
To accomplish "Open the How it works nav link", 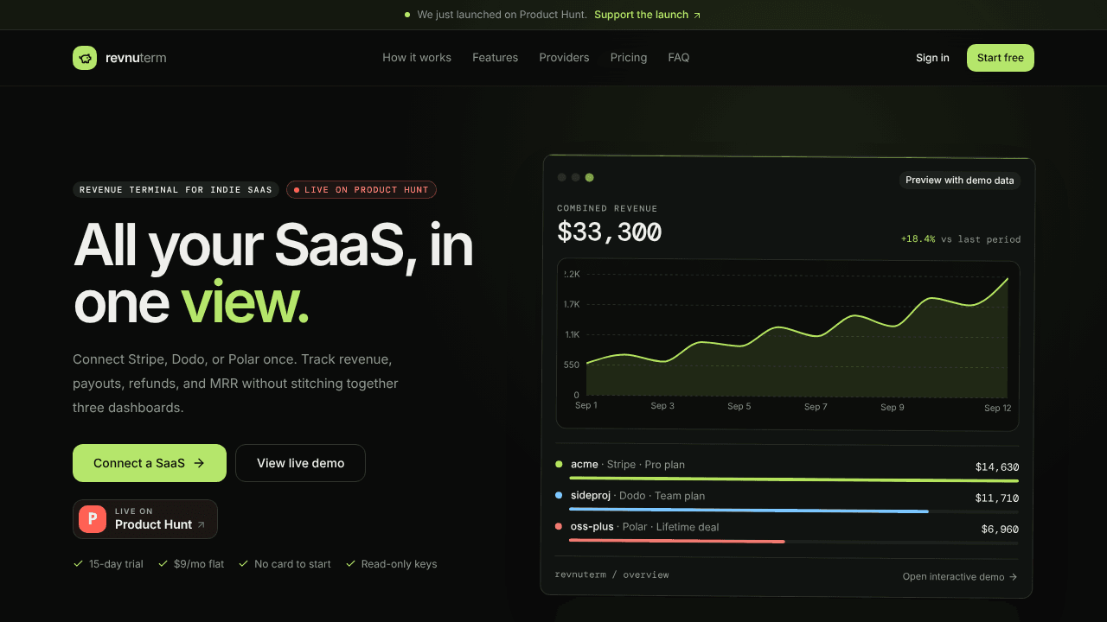I will (417, 58).
